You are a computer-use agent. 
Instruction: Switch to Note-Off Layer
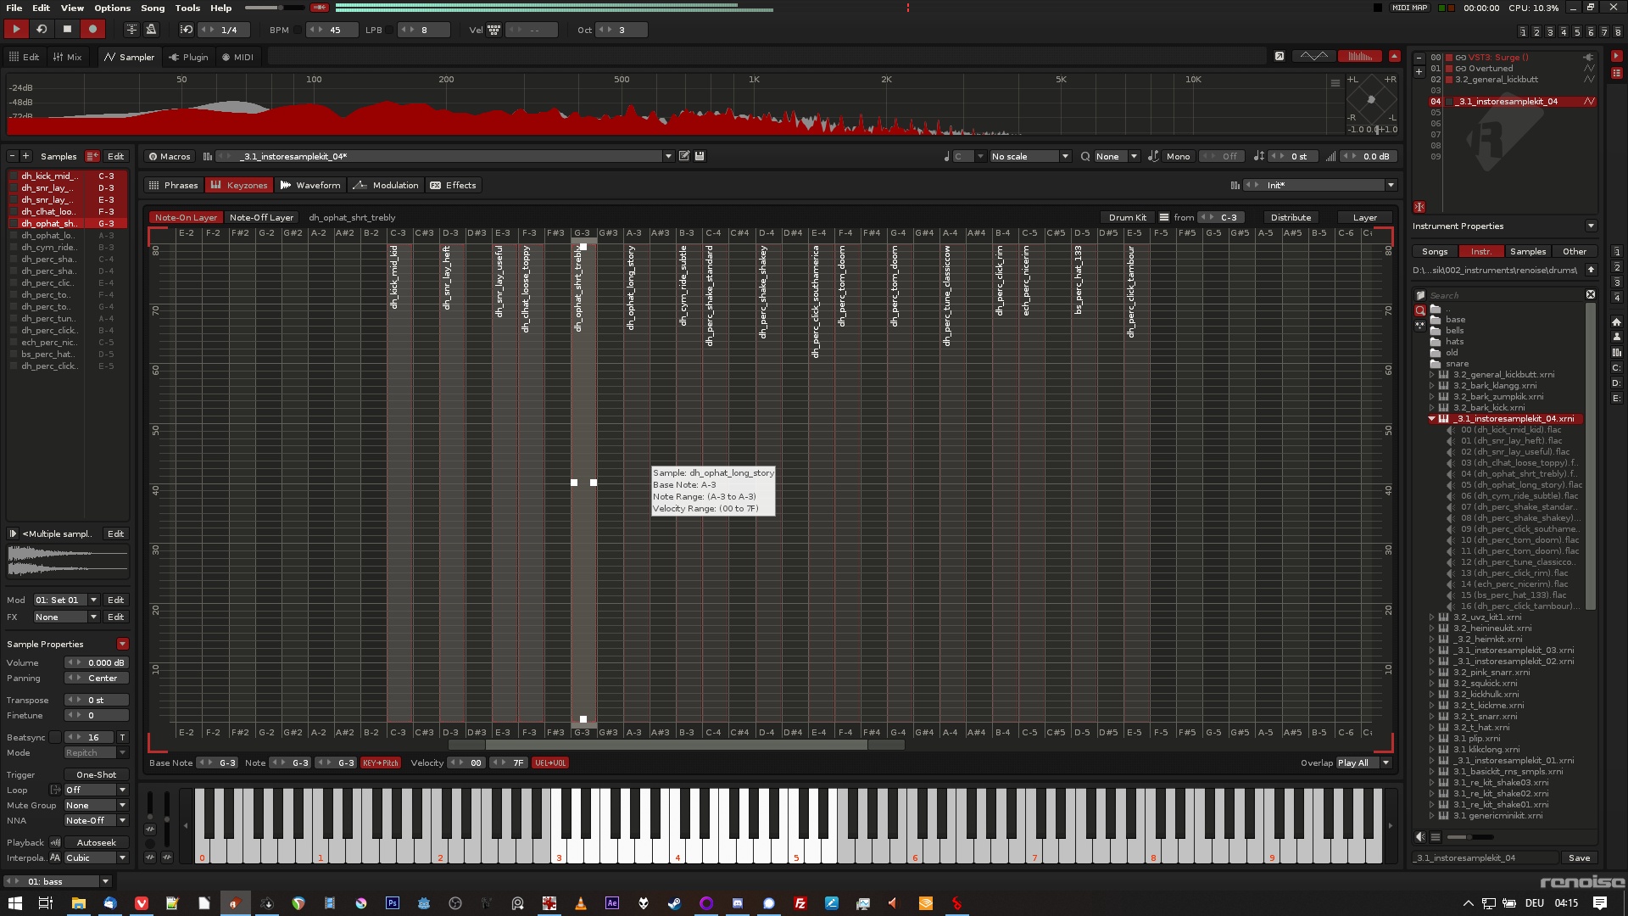pyautogui.click(x=261, y=218)
